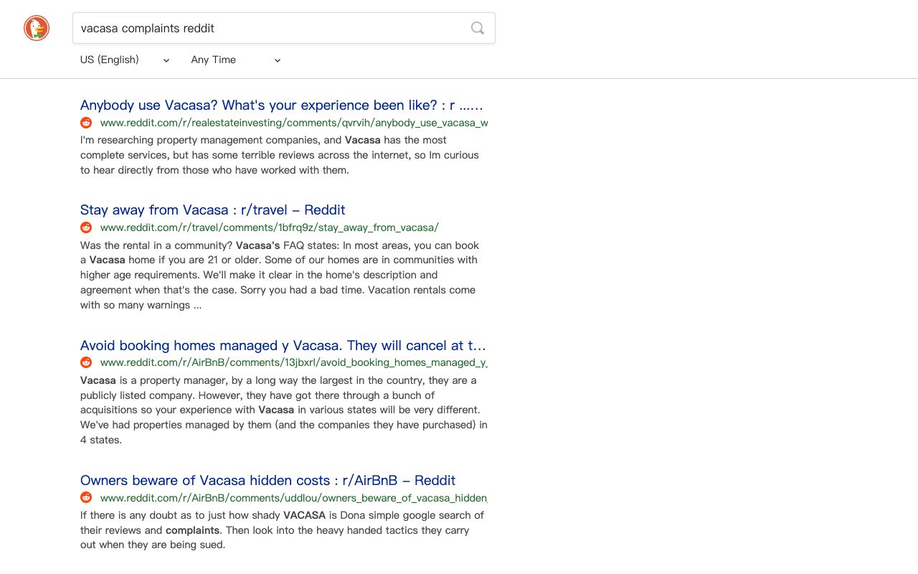The height and width of the screenshot is (574, 918).
Task: Click Reddit favicon beside r/travel URL
Action: tap(86, 227)
